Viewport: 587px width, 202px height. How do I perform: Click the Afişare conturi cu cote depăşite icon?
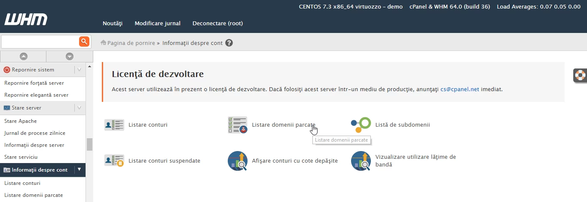click(x=237, y=161)
